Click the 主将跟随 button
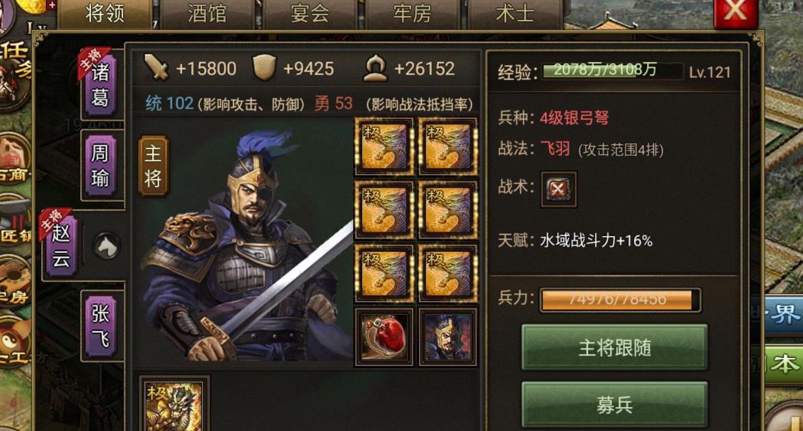Viewport: 803px width, 431px height. 615,348
